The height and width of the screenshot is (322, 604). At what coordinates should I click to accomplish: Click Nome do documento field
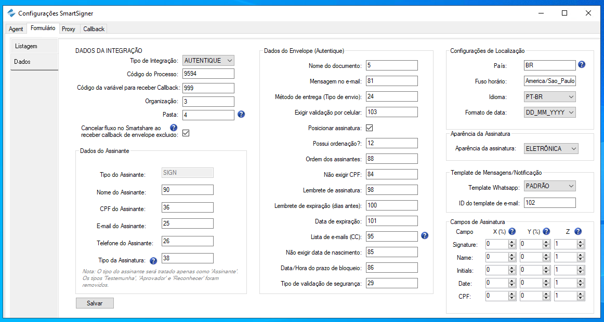(392, 65)
